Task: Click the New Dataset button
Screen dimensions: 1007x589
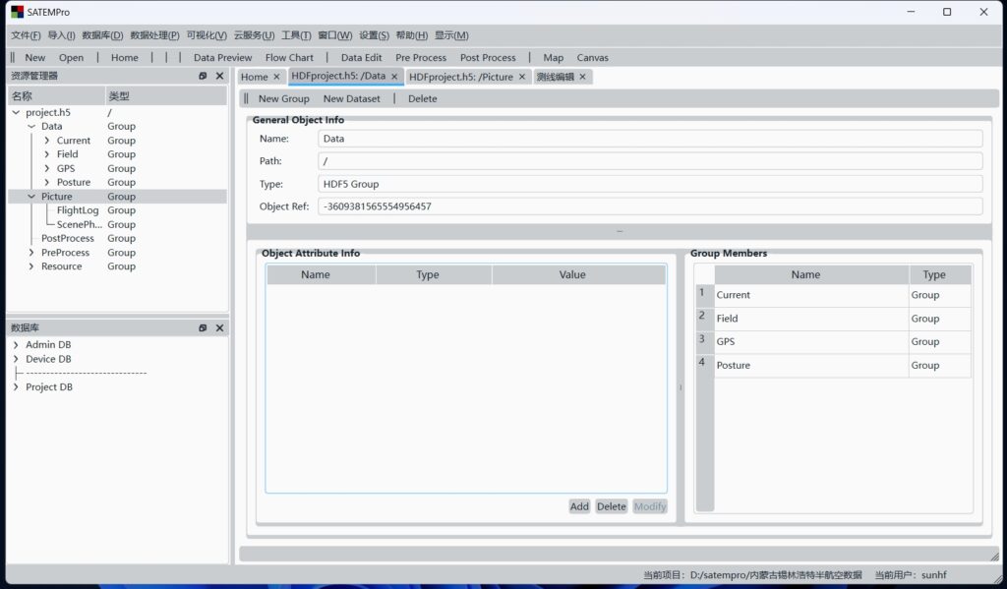Action: pyautogui.click(x=351, y=98)
